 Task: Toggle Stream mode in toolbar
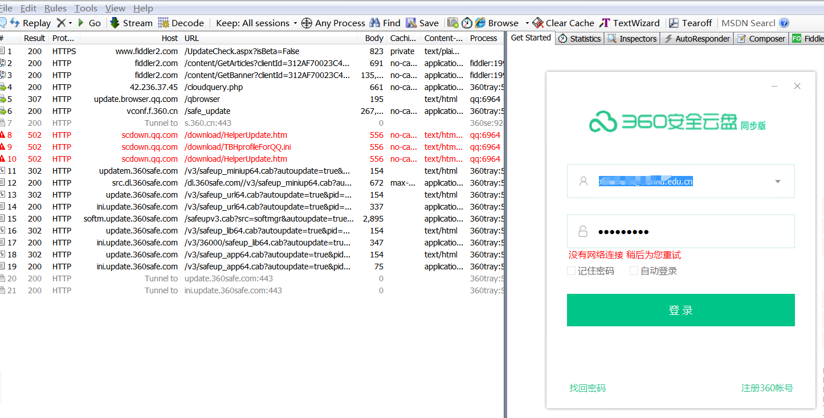click(x=131, y=23)
